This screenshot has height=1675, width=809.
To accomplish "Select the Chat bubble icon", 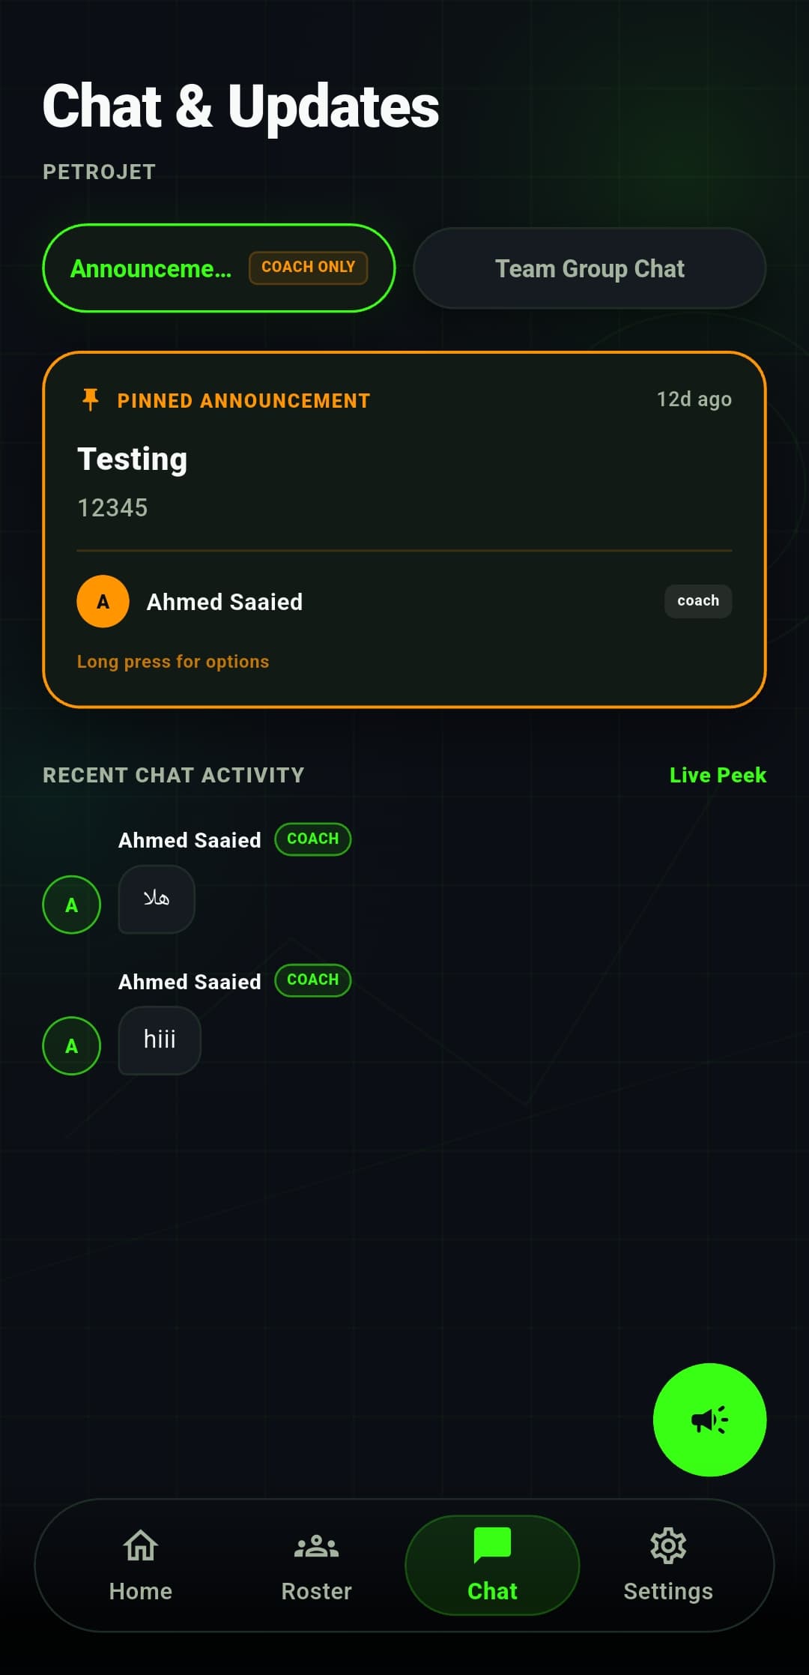I will (492, 1545).
